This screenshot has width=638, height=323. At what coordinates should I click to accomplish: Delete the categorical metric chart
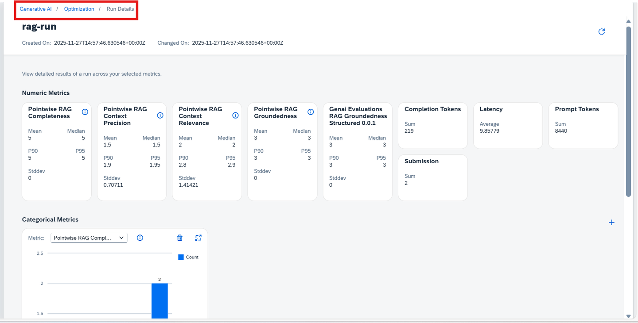(x=180, y=238)
